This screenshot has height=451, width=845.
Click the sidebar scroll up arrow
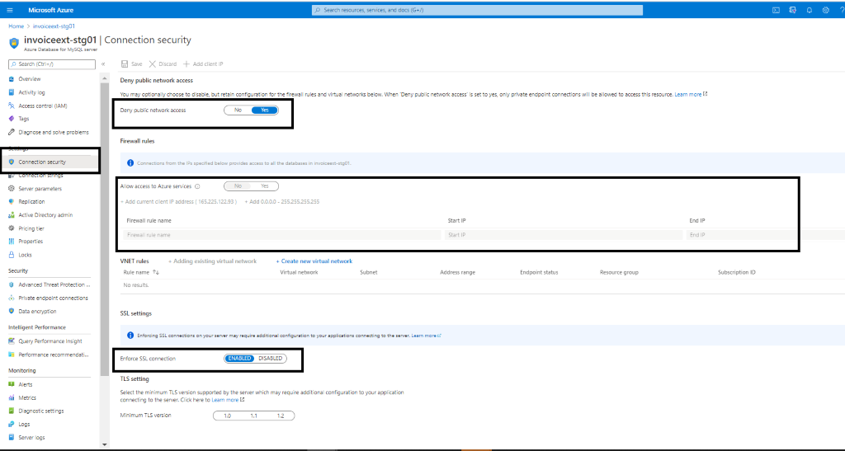tap(105, 78)
